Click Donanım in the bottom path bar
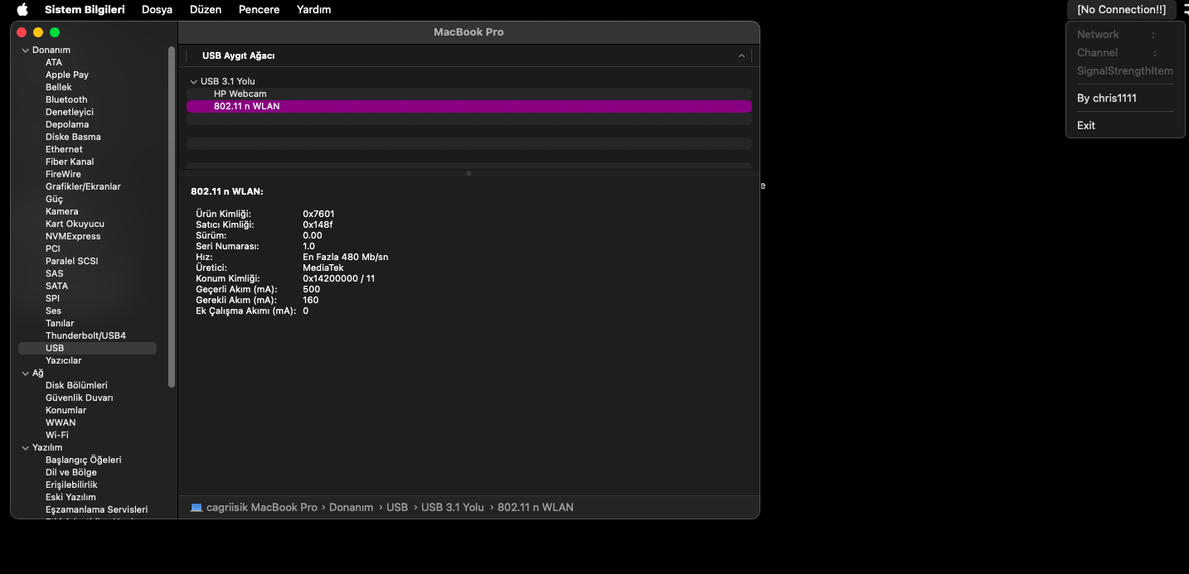 (x=351, y=507)
